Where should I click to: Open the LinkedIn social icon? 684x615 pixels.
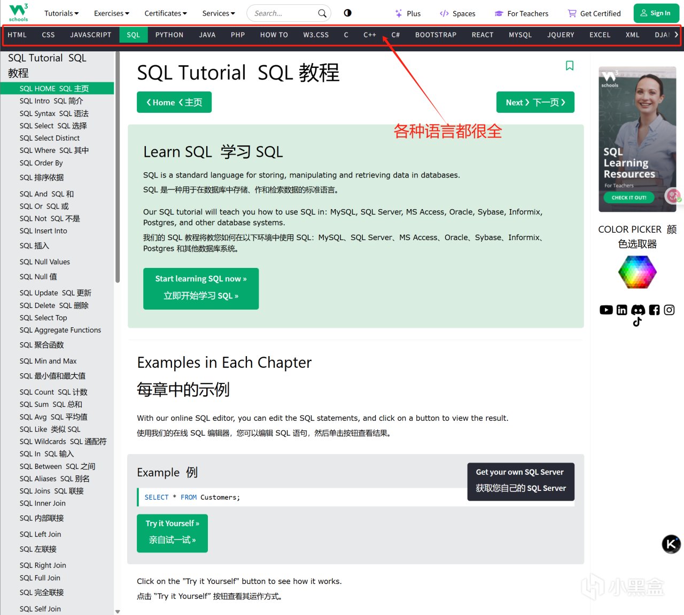click(x=622, y=310)
